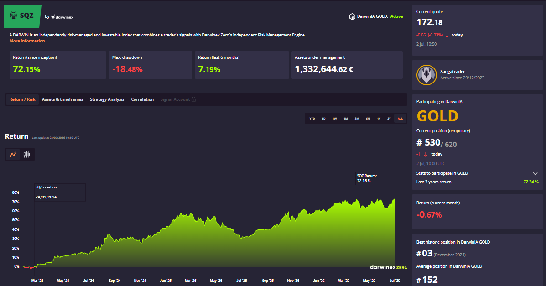Select the ALL time range
Viewport: 546px width, 286px height.
[400, 119]
